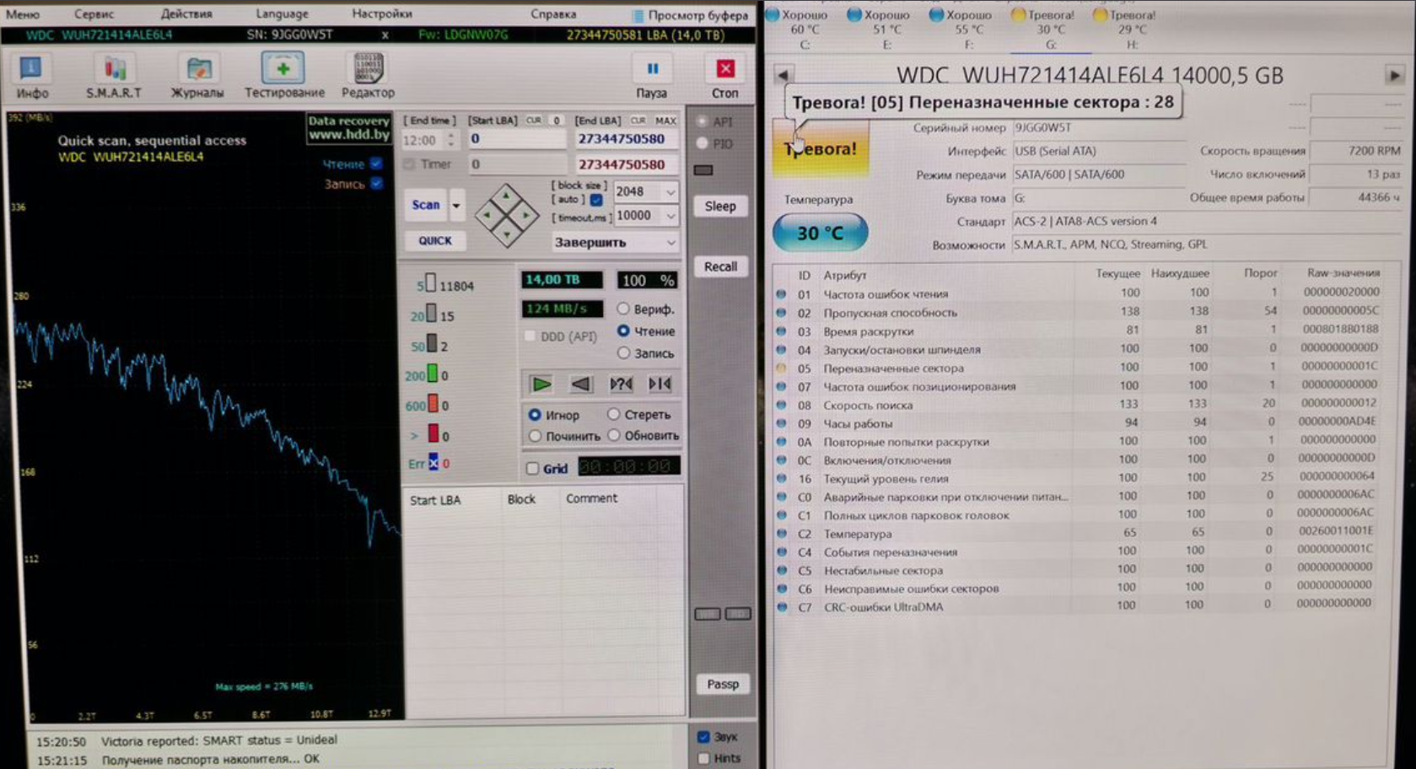This screenshot has width=1416, height=769.
Task: Toggle the auto block size checkbox
Action: coord(596,200)
